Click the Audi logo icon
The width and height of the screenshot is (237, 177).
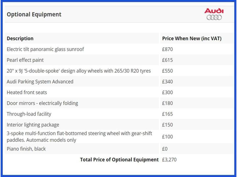pos(214,14)
